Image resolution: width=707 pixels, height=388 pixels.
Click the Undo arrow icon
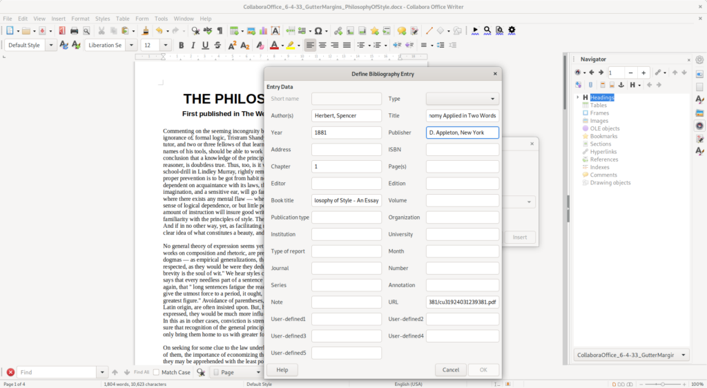pyautogui.click(x=159, y=30)
